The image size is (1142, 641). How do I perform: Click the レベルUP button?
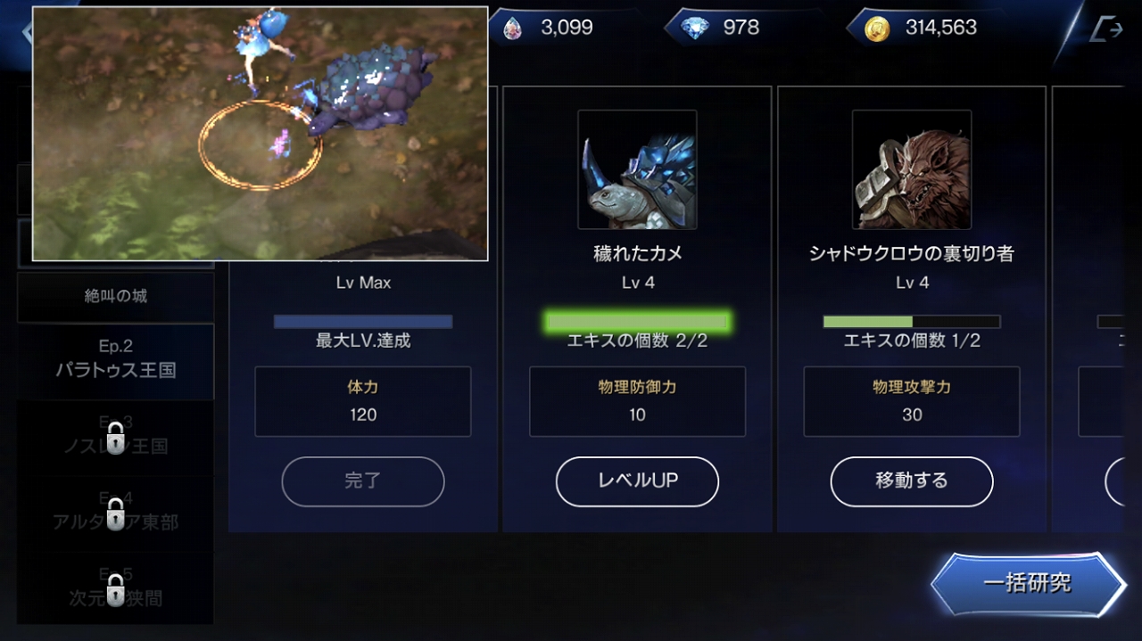[637, 481]
